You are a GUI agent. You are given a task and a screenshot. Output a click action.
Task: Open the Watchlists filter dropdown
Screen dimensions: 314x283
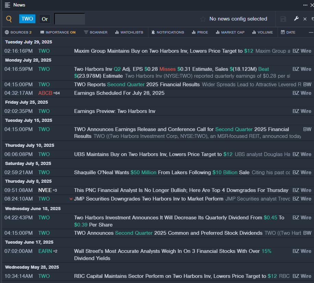129,33
